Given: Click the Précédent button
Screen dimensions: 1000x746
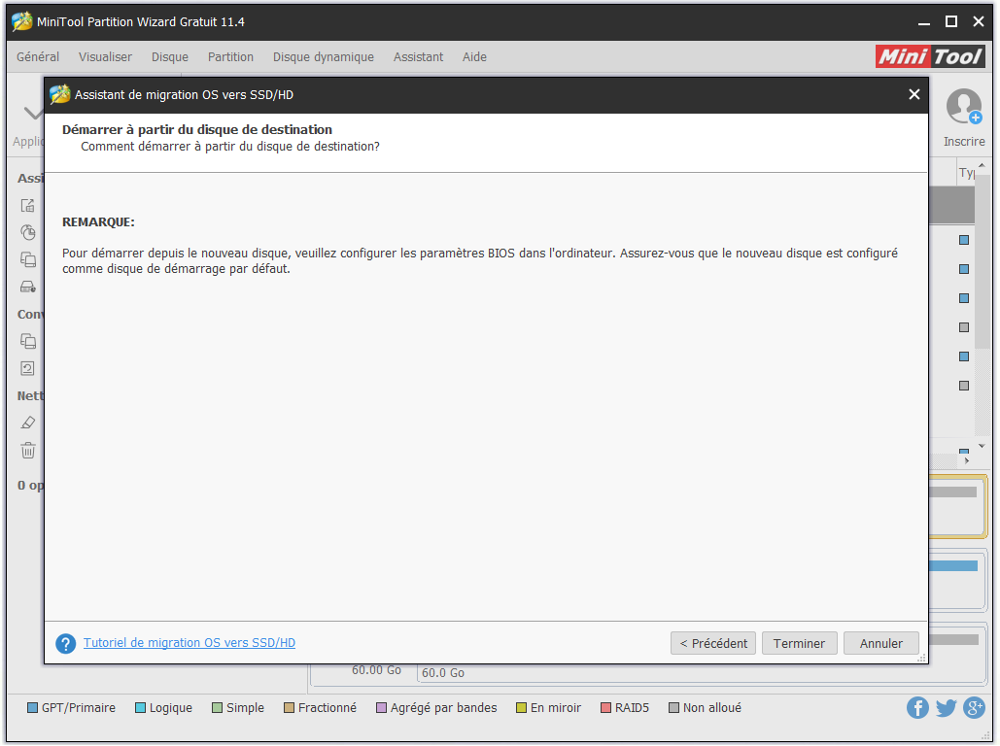Looking at the screenshot, I should (x=713, y=643).
